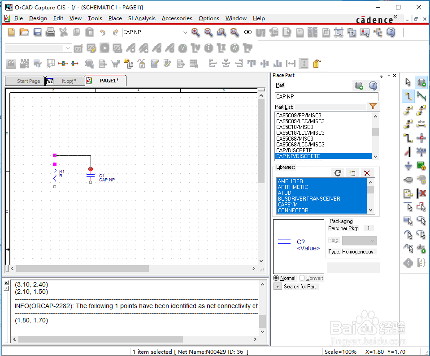Select the Place Junction tool
430x356 pixels.
click(x=421, y=138)
